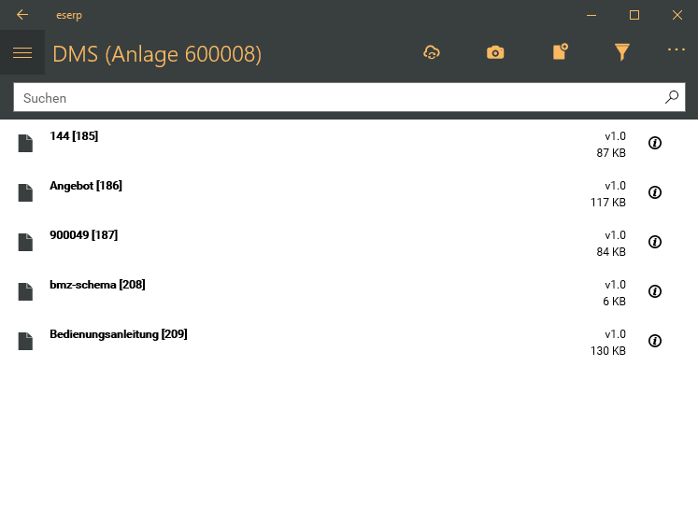This screenshot has width=698, height=507.
Task: Show info for Bedienungsanleitung [209]
Action: [x=655, y=341]
